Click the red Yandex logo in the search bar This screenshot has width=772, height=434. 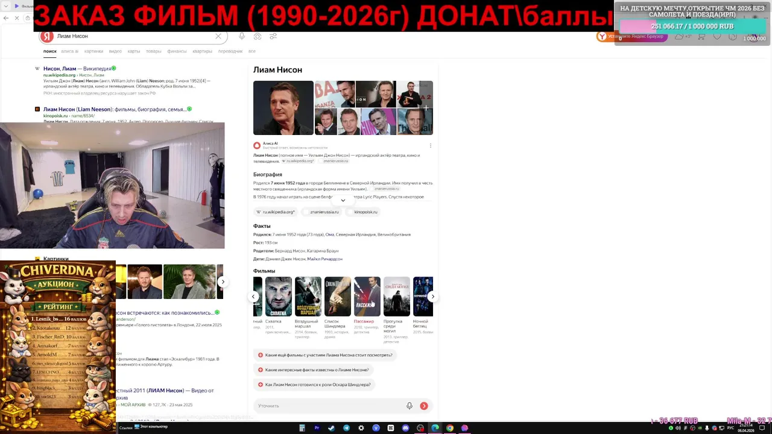pos(46,36)
